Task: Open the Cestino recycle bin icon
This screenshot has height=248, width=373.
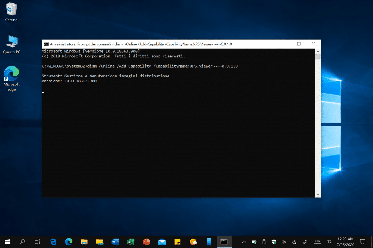Action: pyautogui.click(x=11, y=10)
